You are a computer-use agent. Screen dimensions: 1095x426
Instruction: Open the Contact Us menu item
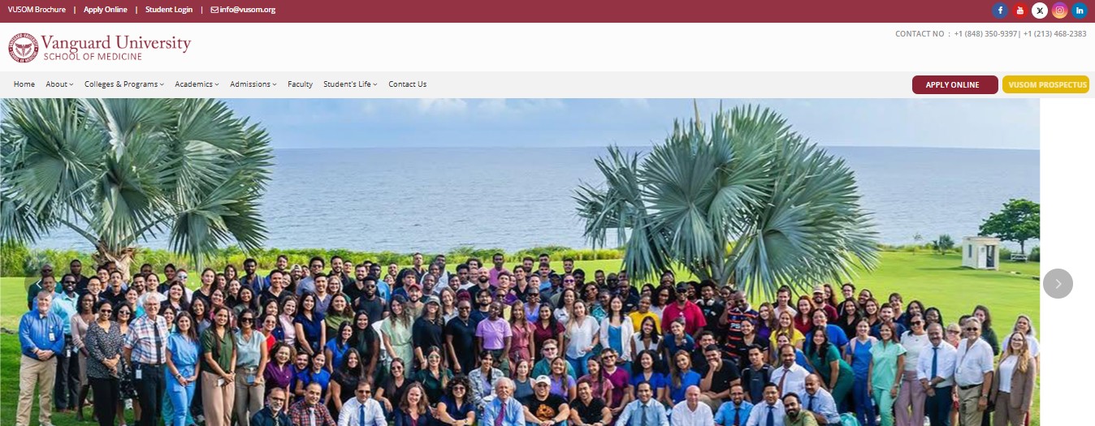(407, 84)
